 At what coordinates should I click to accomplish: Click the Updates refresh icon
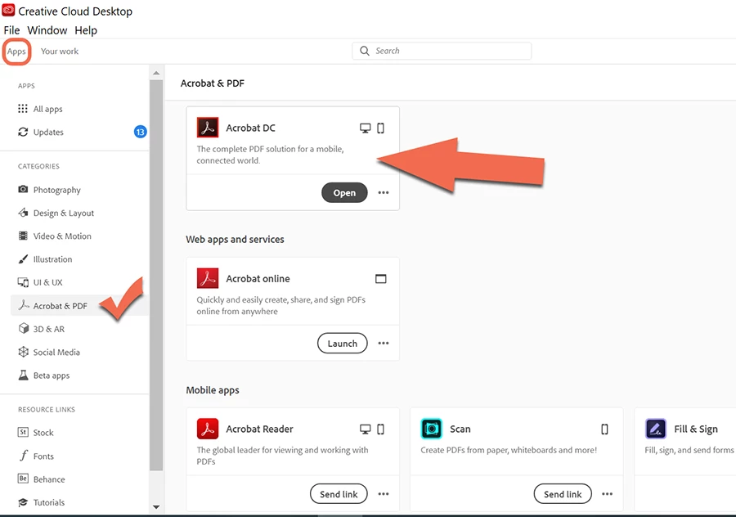coord(23,132)
